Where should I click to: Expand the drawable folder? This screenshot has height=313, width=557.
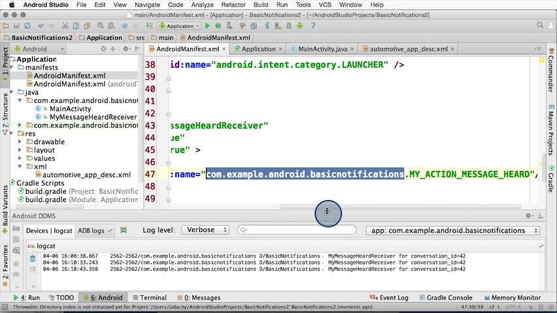tap(20, 142)
